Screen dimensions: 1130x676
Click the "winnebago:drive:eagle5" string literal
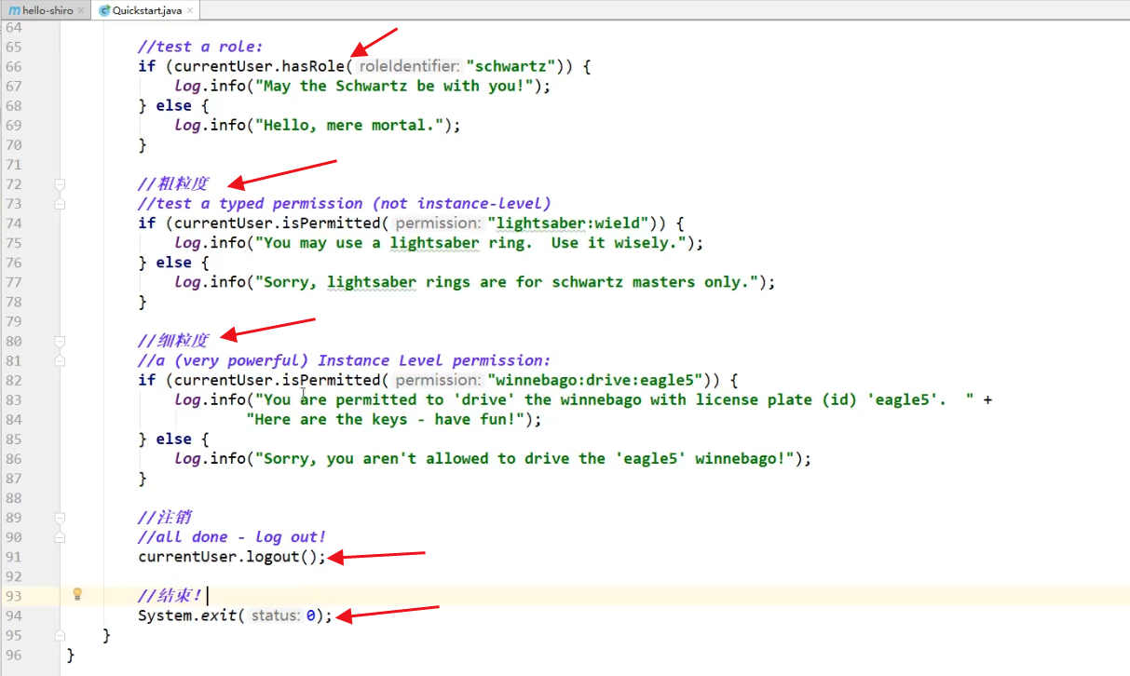point(595,380)
